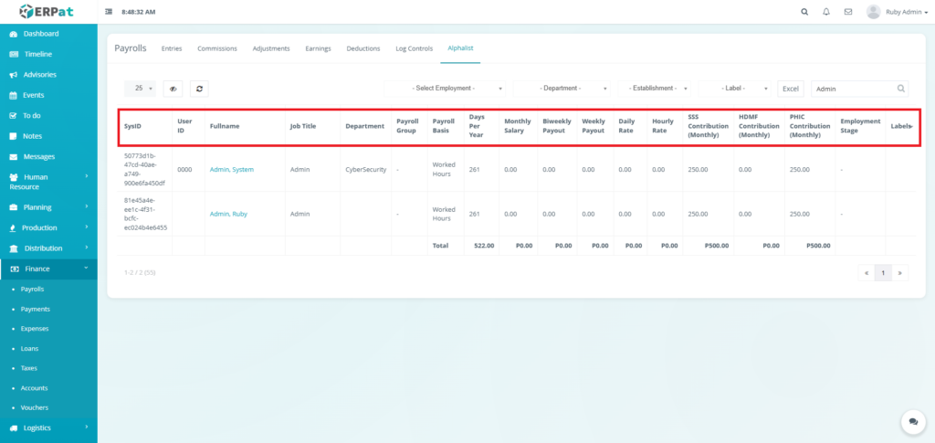The image size is (935, 443).
Task: Open the notifications bell icon
Action: 826,12
